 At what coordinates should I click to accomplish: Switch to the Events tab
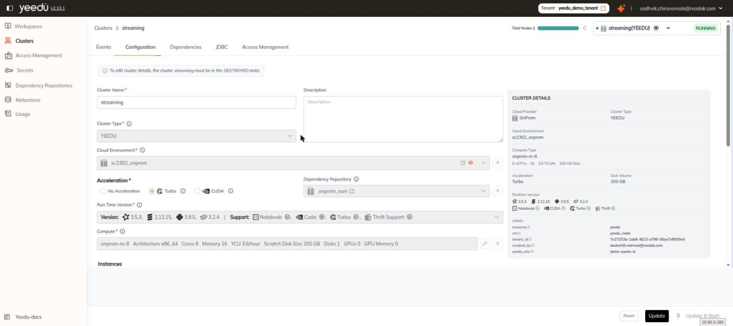click(103, 47)
